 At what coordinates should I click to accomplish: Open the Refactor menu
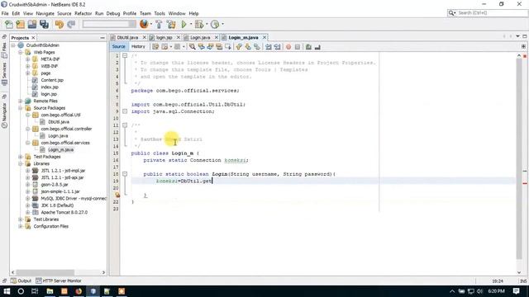coord(83,13)
